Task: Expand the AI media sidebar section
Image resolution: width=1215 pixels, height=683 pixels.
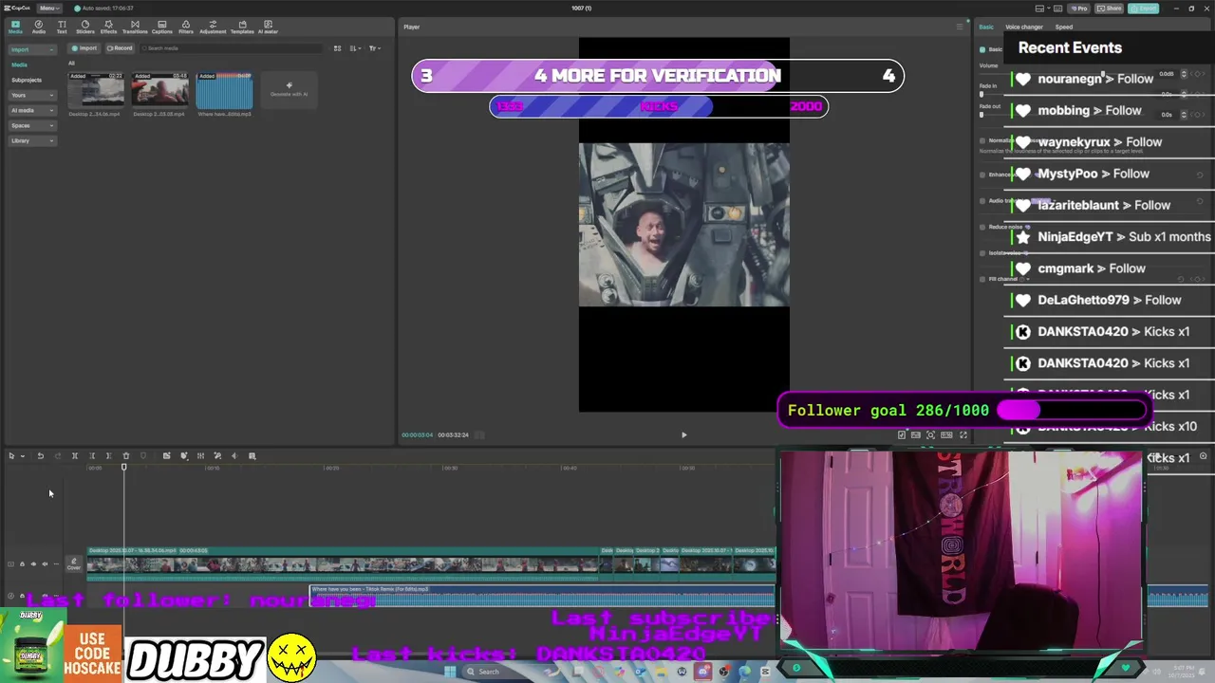Action: tap(31, 110)
